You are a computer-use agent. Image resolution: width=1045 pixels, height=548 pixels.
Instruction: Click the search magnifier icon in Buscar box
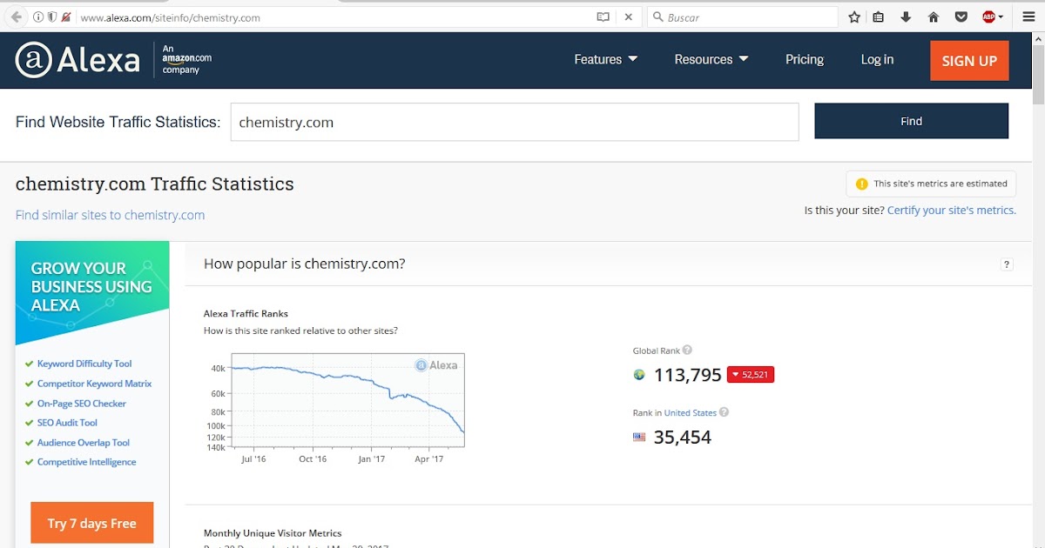[x=658, y=17]
